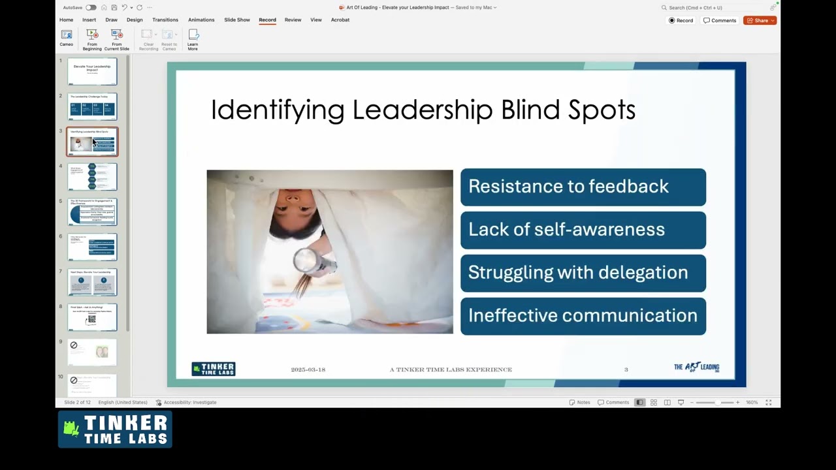Open Notes pane from the status bar

point(579,402)
